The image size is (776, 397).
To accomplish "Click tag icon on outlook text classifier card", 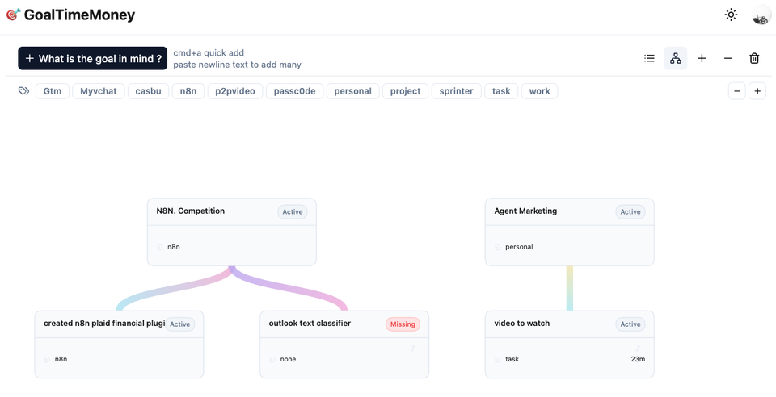I will coord(272,359).
